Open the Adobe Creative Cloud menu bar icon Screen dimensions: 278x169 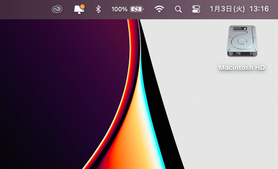click(57, 9)
